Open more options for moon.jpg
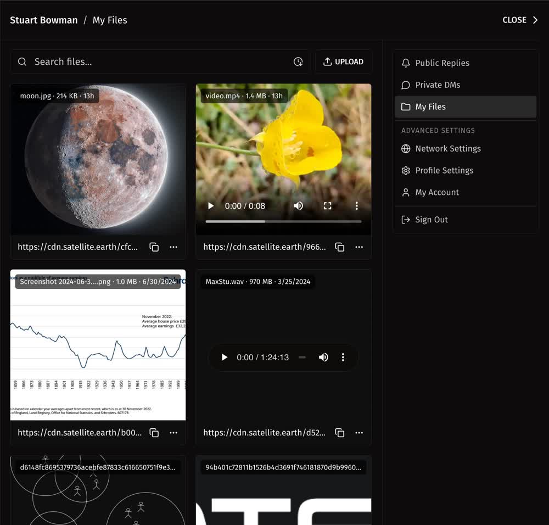The height and width of the screenshot is (525, 549). (x=173, y=247)
